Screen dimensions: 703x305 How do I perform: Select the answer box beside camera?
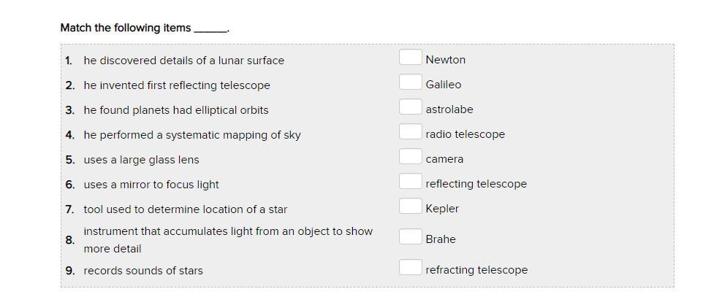point(410,157)
